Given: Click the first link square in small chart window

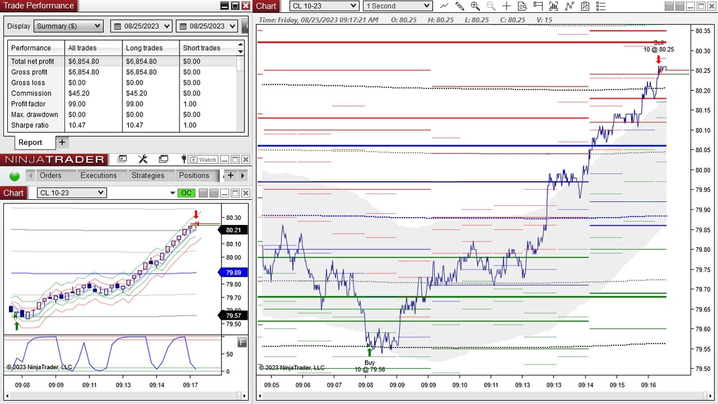Looking at the screenshot, I should [203, 193].
